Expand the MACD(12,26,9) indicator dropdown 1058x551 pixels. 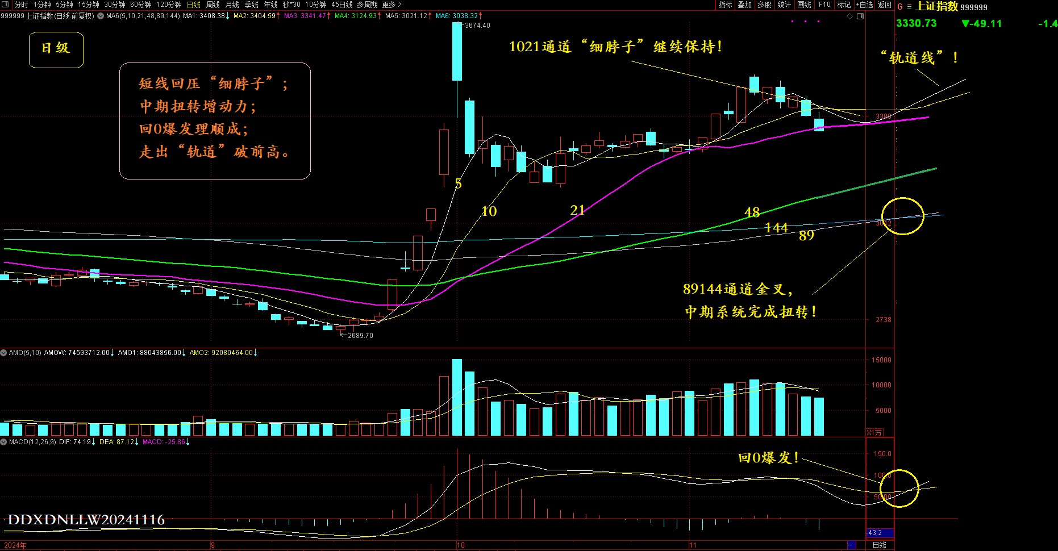(4, 441)
